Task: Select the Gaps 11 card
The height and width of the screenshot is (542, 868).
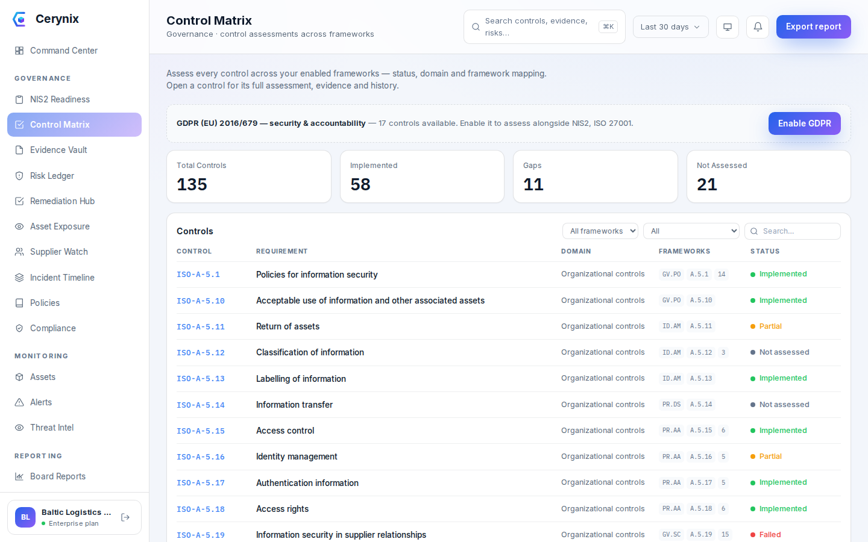Action: tap(596, 176)
